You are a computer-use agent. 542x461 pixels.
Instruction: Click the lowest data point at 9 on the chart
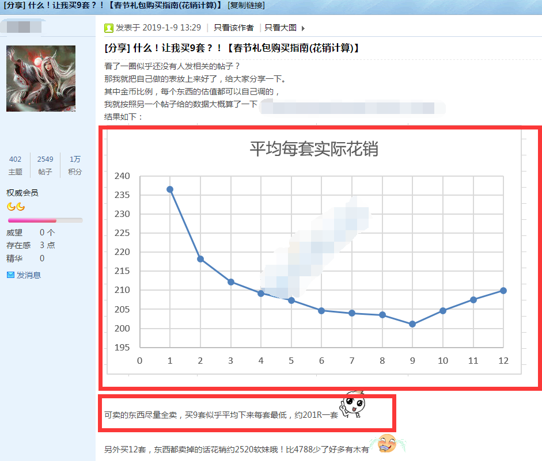click(412, 325)
